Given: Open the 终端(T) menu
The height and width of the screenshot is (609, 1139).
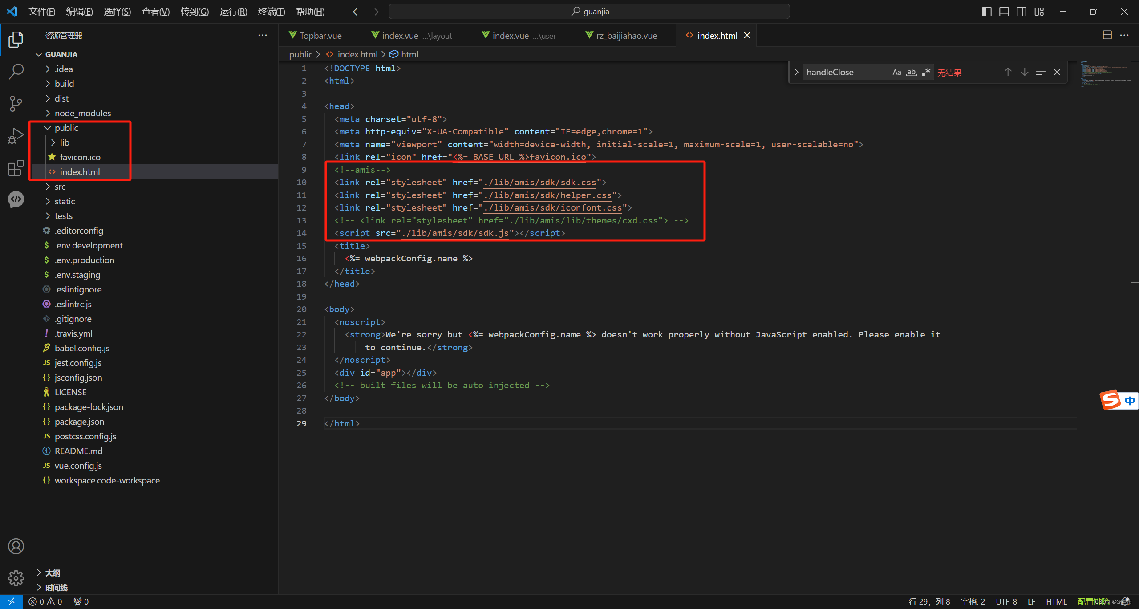Looking at the screenshot, I should (x=271, y=12).
